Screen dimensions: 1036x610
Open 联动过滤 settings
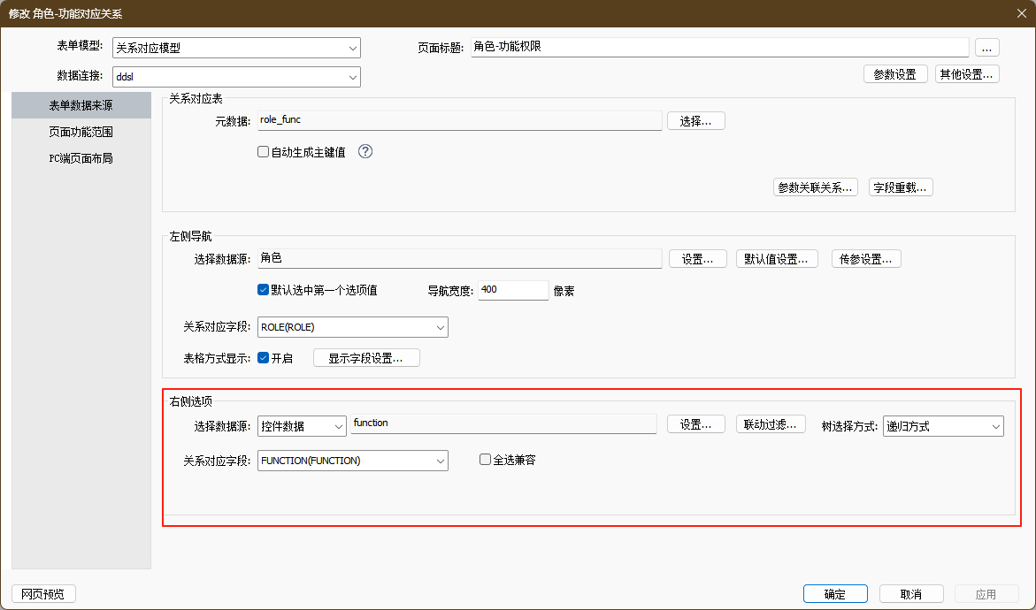click(x=770, y=424)
